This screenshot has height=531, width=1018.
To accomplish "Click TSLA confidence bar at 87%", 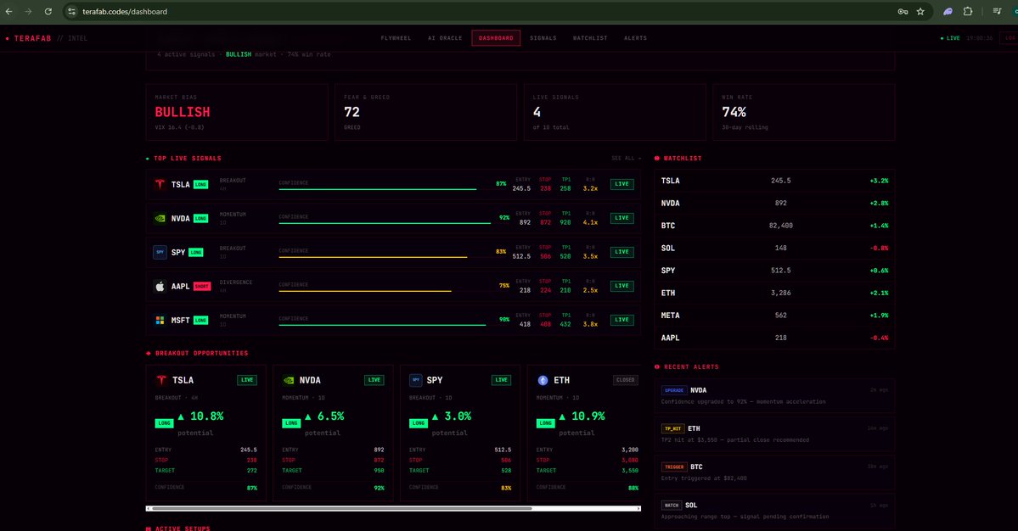I will tap(377, 189).
